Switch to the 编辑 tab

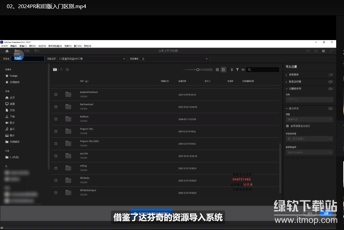(x=27, y=51)
